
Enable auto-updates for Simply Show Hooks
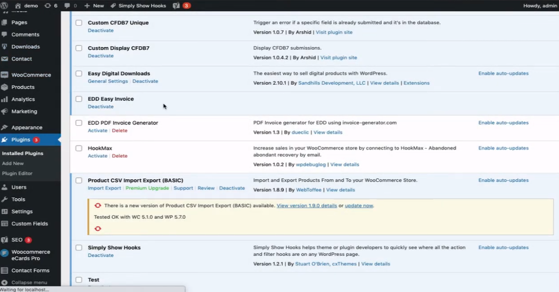[x=503, y=248]
